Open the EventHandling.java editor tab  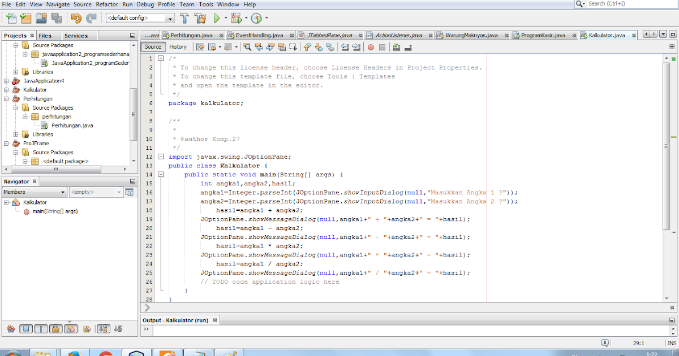[x=259, y=35]
